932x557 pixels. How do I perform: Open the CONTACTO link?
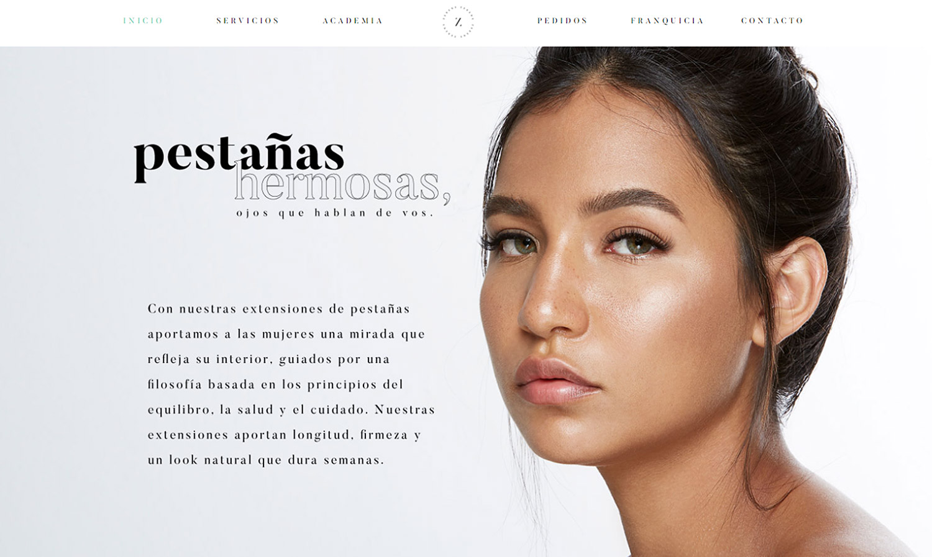[772, 20]
